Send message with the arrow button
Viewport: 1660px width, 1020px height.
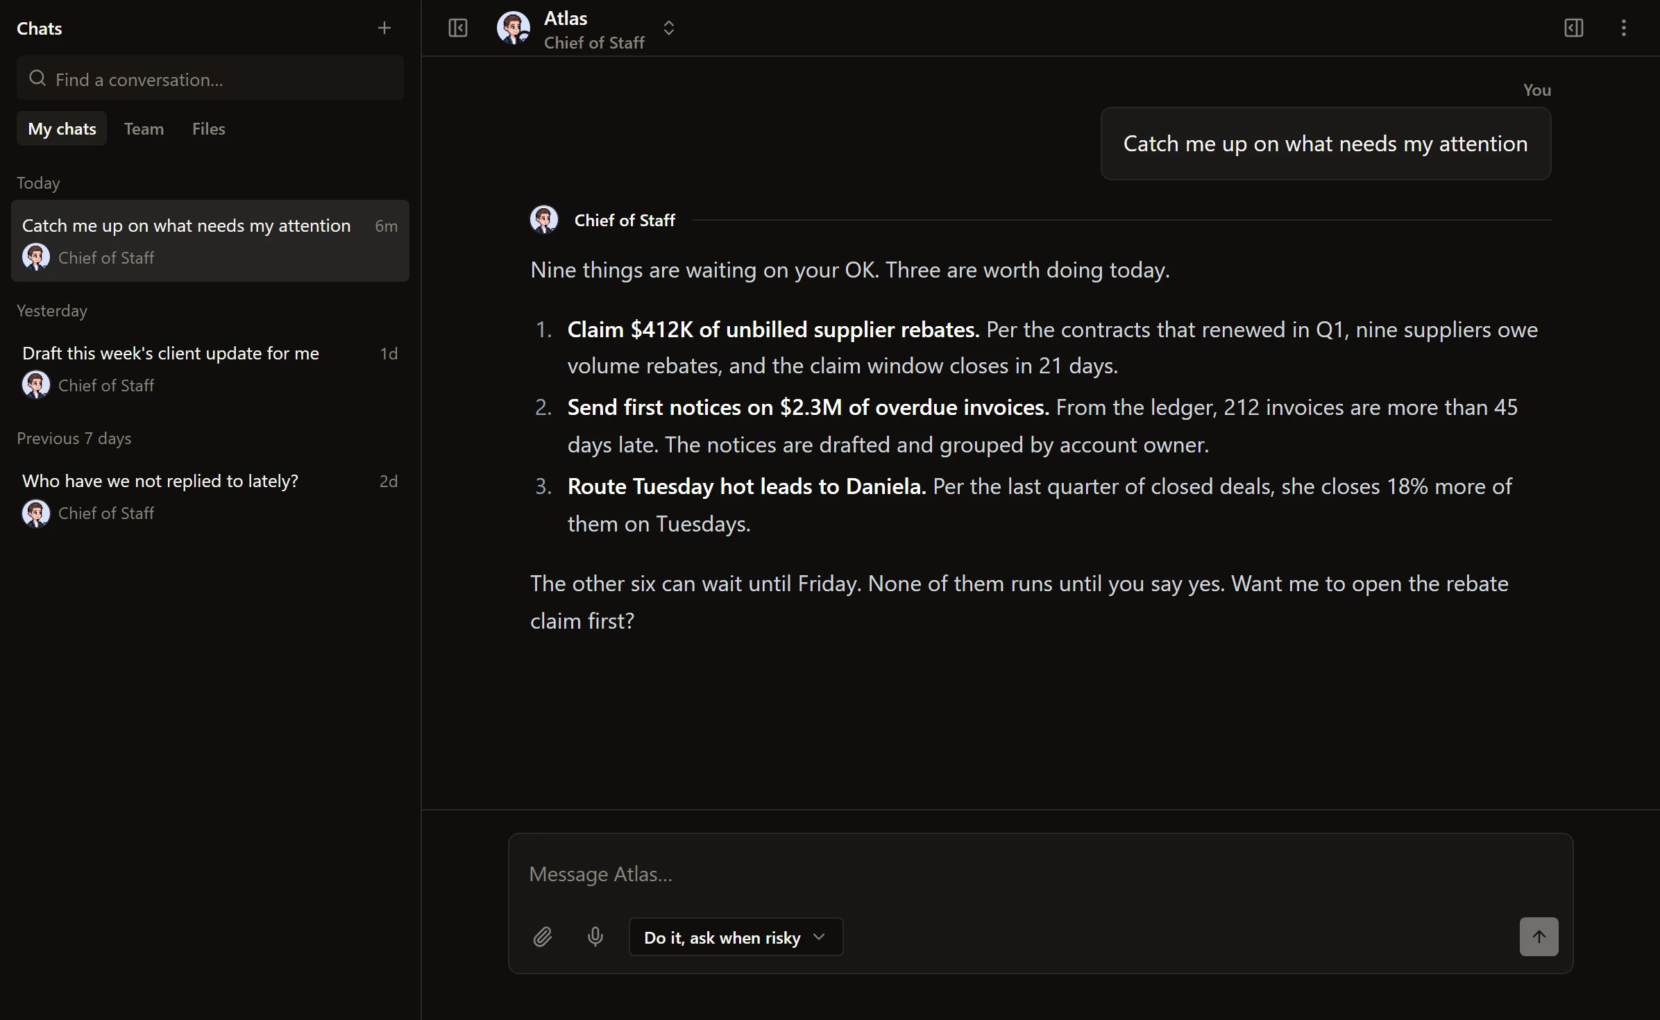click(x=1539, y=937)
